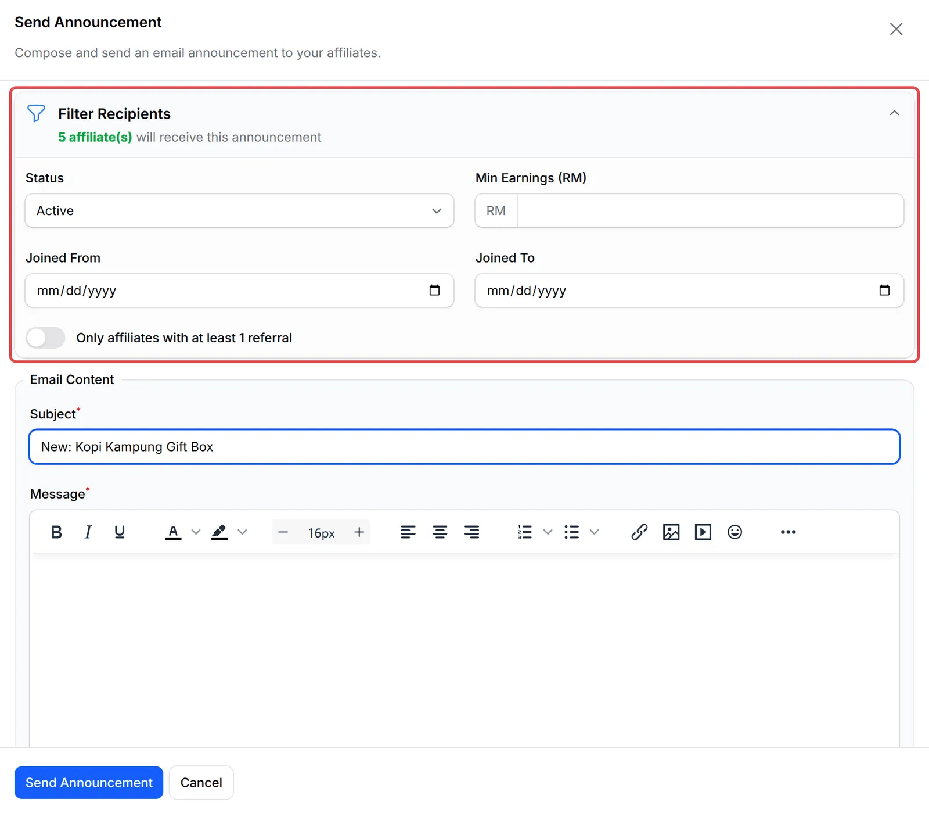
Task: Apply italic formatting to message text
Action: coord(88,532)
